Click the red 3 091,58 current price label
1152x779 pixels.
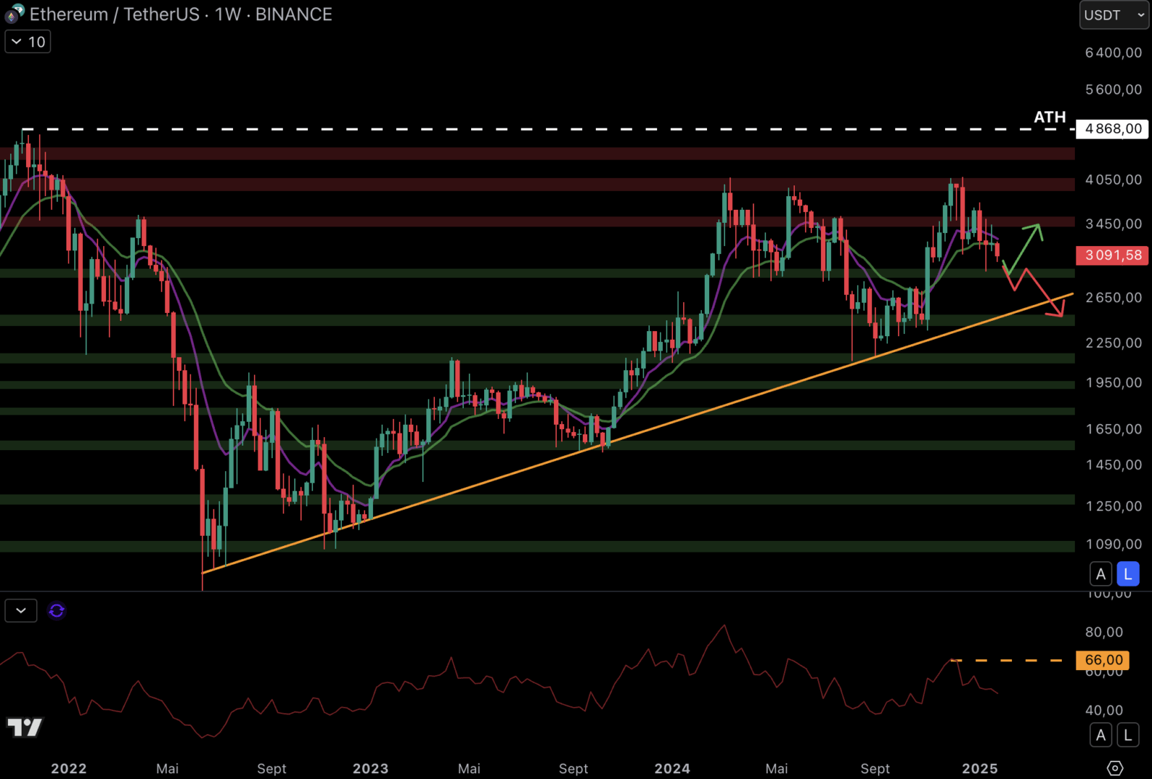pos(1112,255)
